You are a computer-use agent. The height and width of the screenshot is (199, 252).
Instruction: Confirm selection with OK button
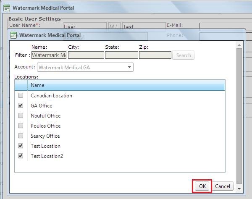coord(202,186)
